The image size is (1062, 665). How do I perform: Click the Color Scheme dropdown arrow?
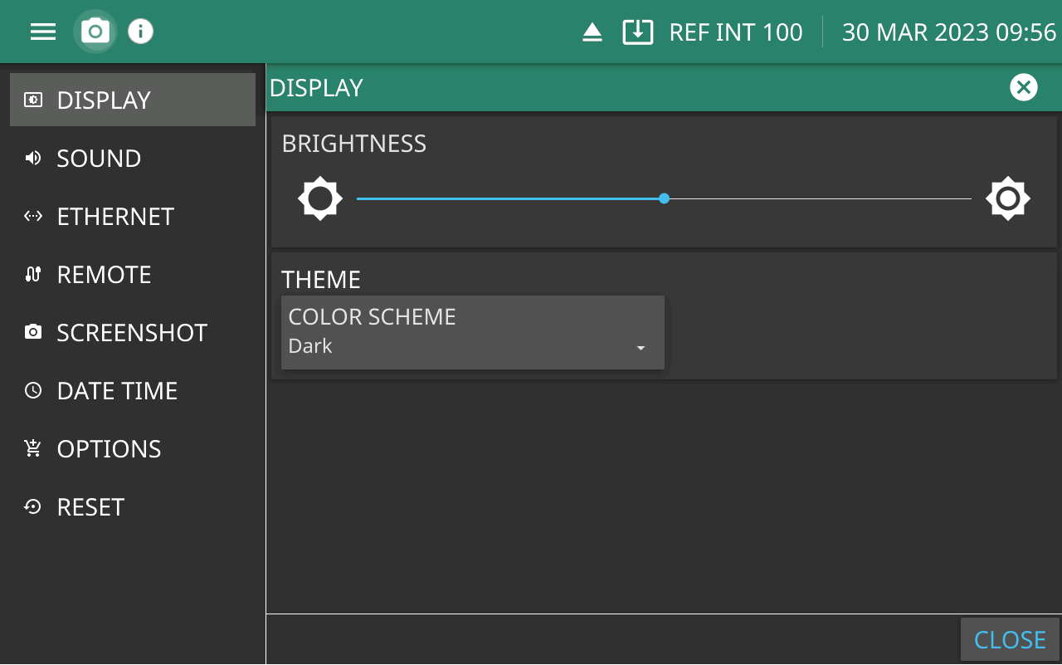641,348
